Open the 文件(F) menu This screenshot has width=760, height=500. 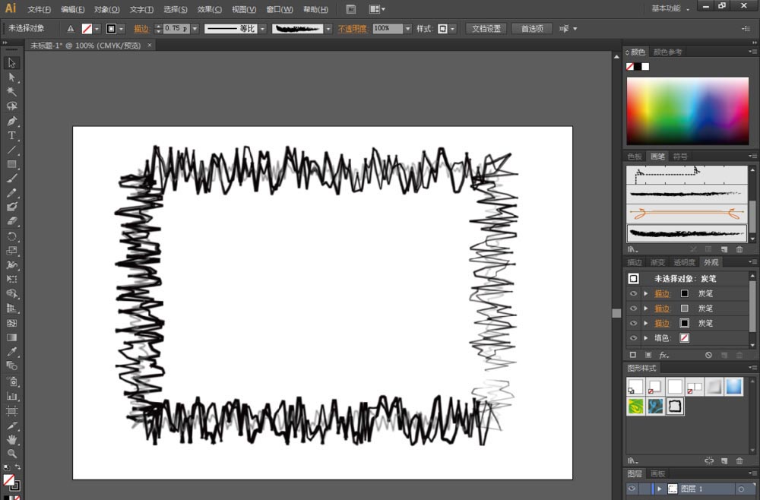coord(40,9)
